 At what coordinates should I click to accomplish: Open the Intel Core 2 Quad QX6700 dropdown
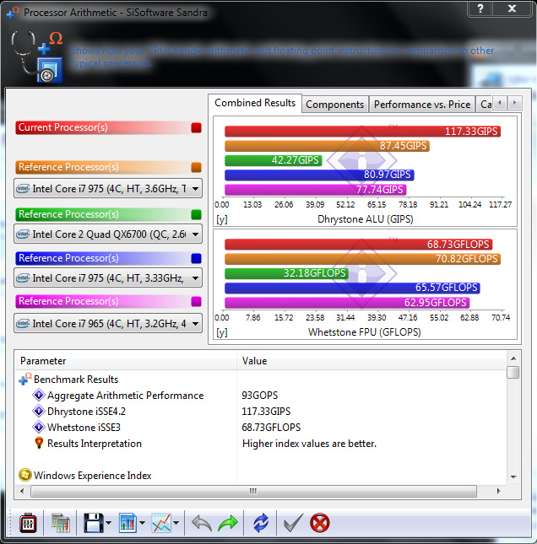(108, 234)
